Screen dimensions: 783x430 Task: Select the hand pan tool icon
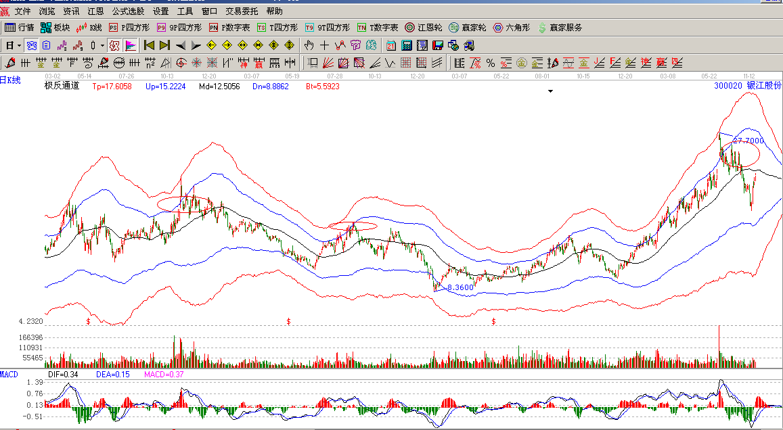click(309, 45)
